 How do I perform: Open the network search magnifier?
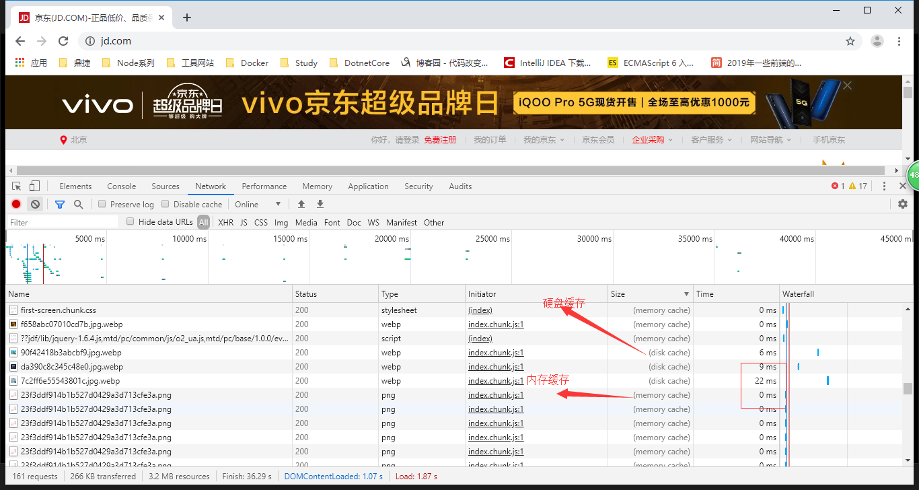click(79, 204)
